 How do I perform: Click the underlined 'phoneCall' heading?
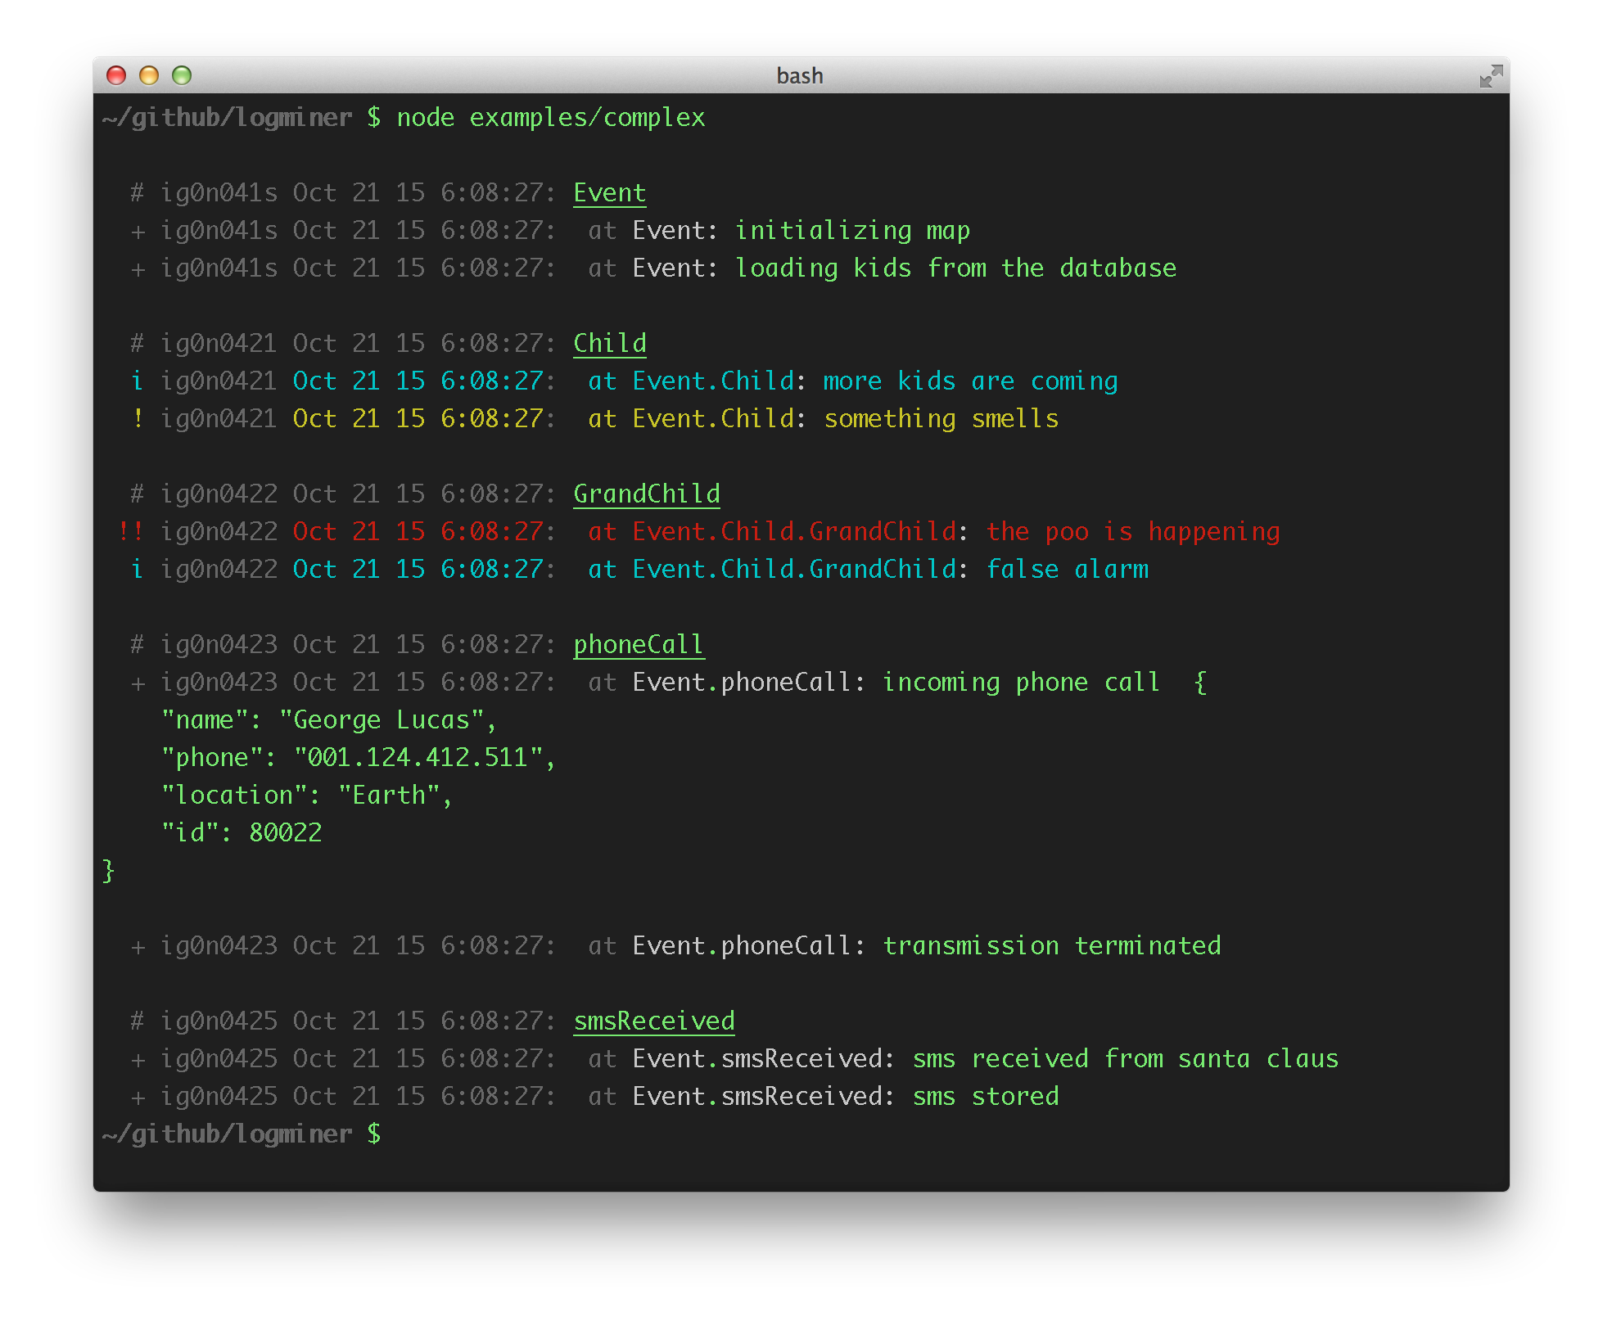pos(638,645)
